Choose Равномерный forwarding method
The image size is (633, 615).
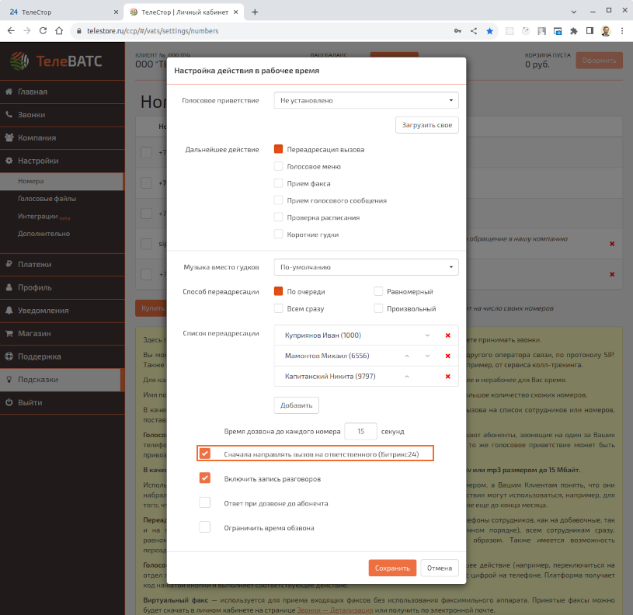point(378,291)
